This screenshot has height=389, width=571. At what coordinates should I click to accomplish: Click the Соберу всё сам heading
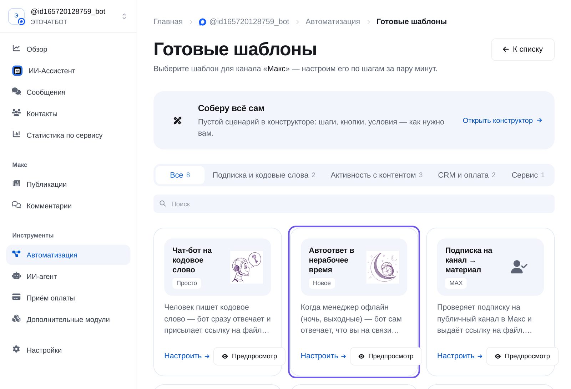pos(231,108)
